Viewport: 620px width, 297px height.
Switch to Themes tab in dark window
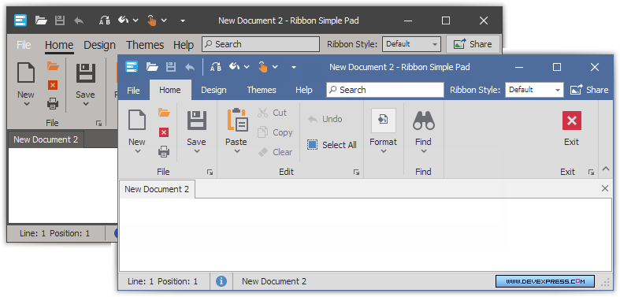coord(145,45)
